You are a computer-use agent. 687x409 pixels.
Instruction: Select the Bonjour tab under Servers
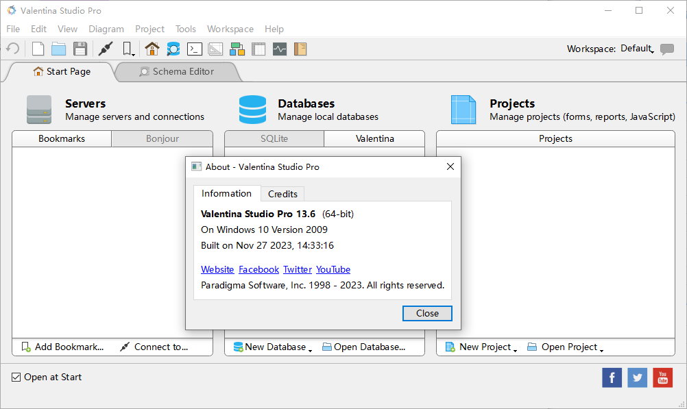point(162,139)
